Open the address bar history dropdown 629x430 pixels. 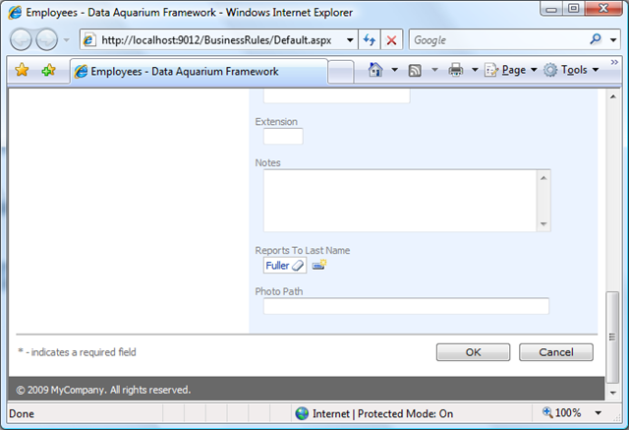pyautogui.click(x=350, y=40)
